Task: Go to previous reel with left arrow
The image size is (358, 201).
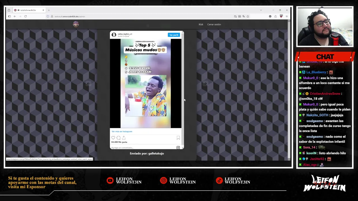Action: [x=88, y=83]
